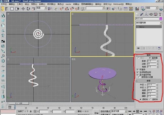
Task: Click the Mirror tool icon
Action: 108,9
